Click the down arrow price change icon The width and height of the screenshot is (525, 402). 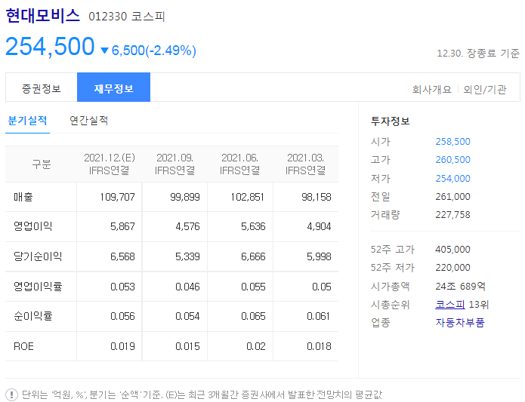[x=104, y=51]
